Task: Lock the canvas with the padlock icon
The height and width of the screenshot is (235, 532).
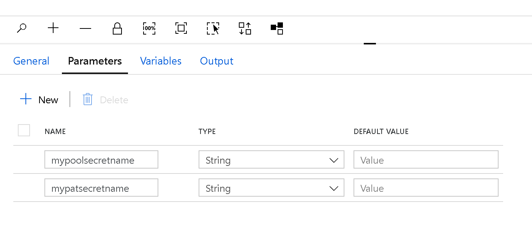Action: pyautogui.click(x=117, y=28)
